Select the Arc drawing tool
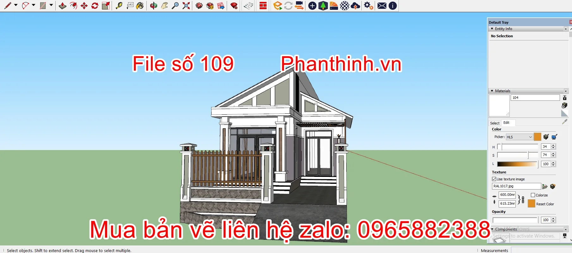 coord(25,5)
